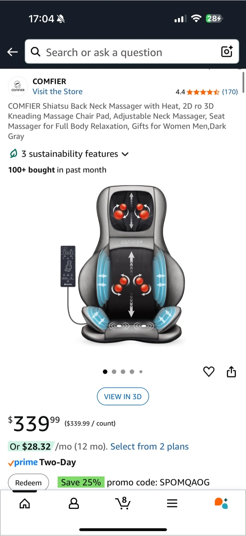The image size is (246, 536).
Task: Tap massage chair product image
Action: (x=123, y=264)
